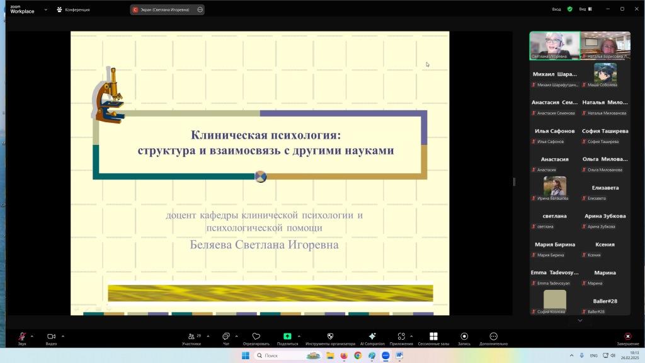
Task: Click the red Завершение end meeting button
Action: click(628, 338)
